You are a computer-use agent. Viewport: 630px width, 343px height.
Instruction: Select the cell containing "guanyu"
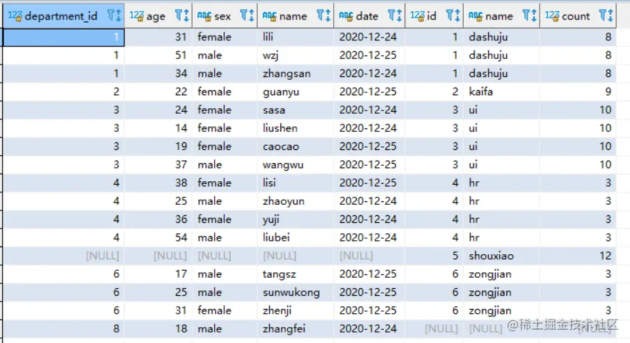(296, 92)
